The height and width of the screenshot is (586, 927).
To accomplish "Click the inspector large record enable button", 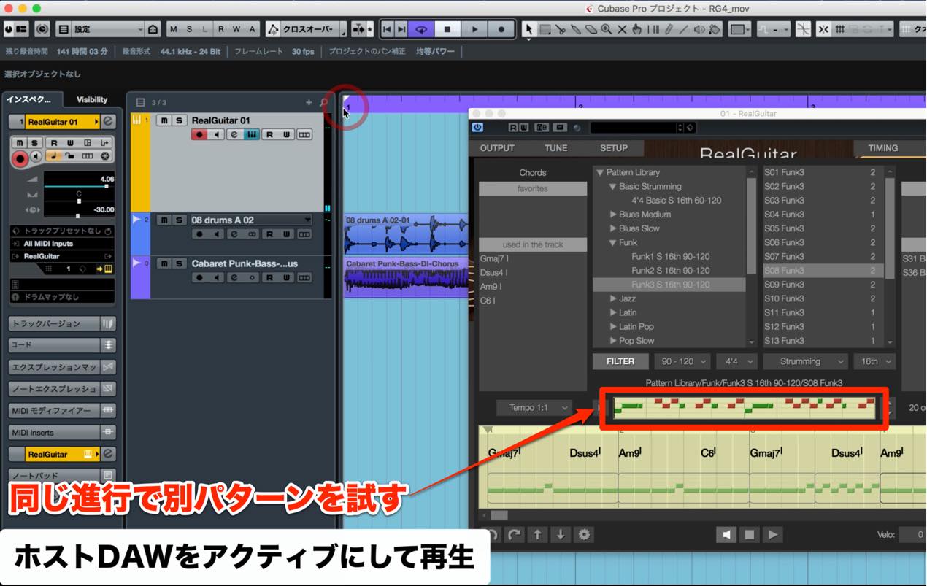I will 20,158.
